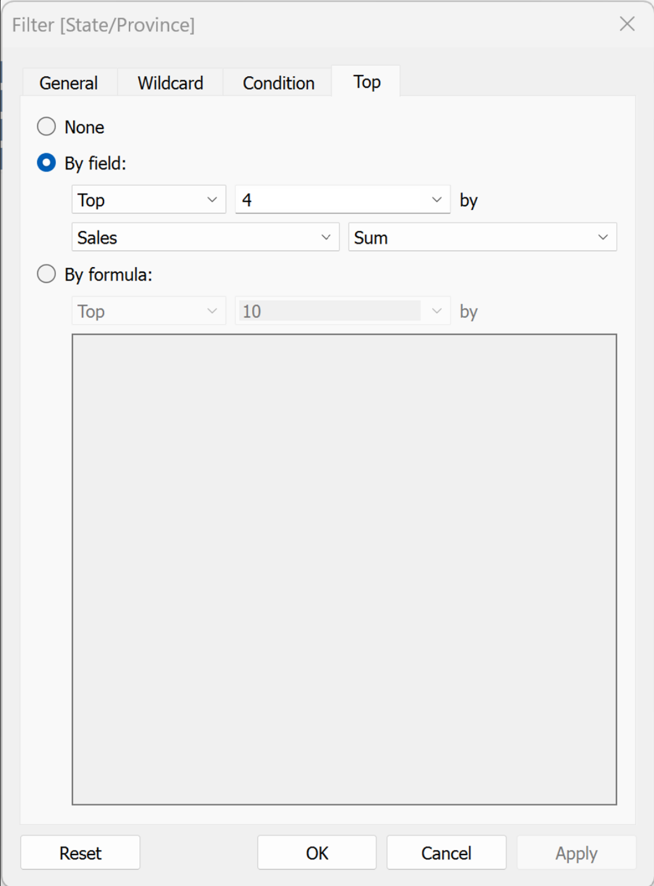The height and width of the screenshot is (886, 654).
Task: Open the Wildcard tab
Action: [x=170, y=83]
